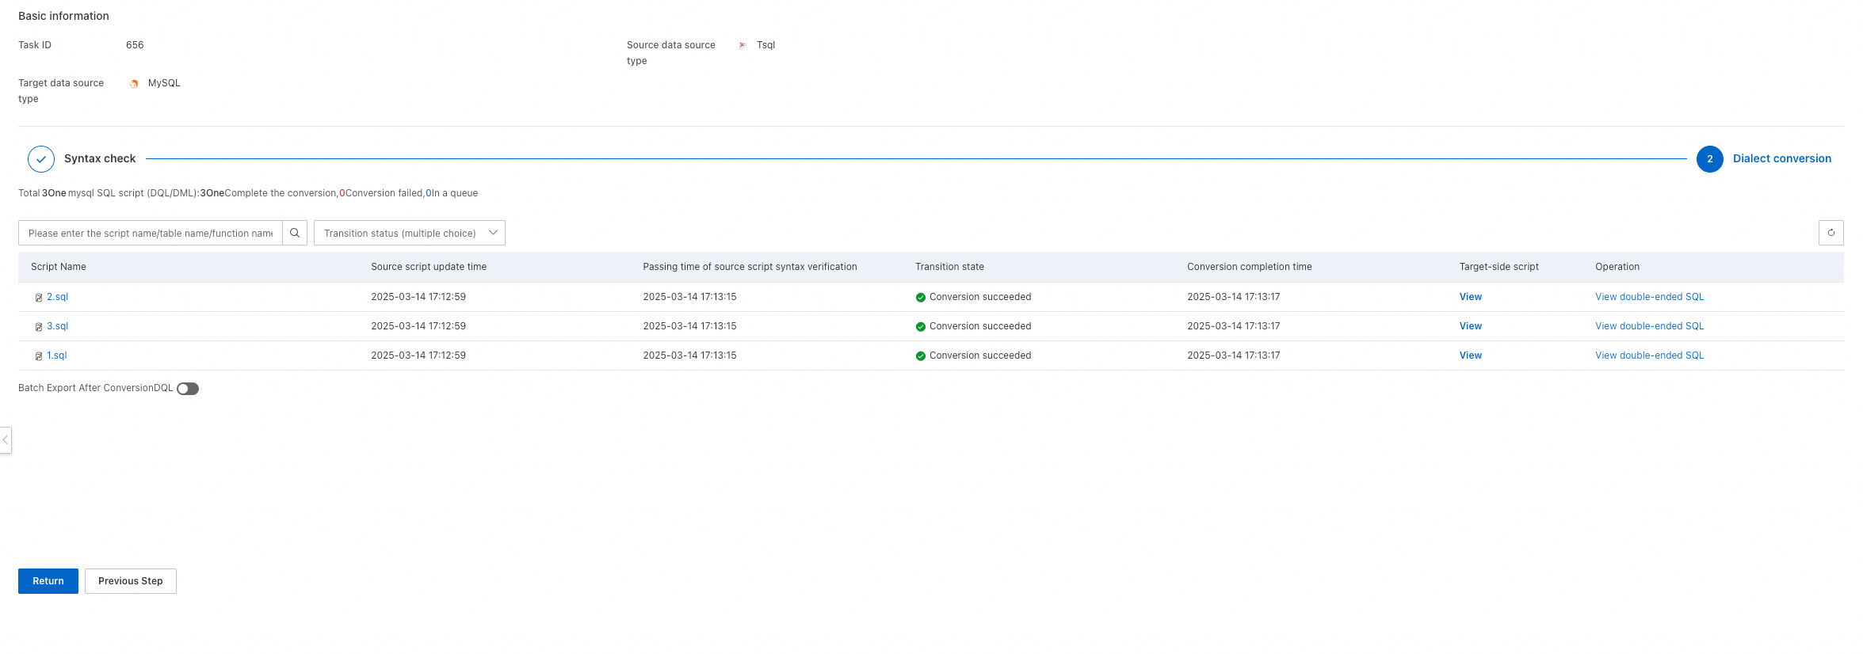Click the Dialect conversion step 2 circle
Screen dimensions: 1863x654
1709,159
